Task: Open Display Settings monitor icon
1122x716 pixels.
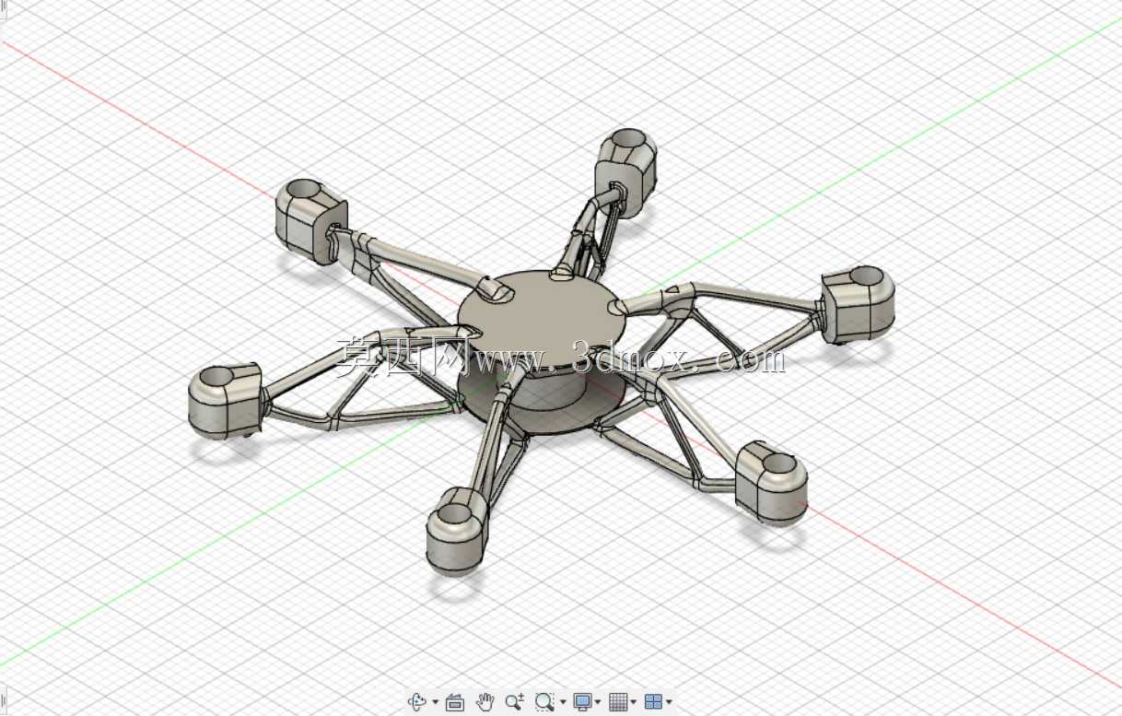Action: [x=582, y=702]
